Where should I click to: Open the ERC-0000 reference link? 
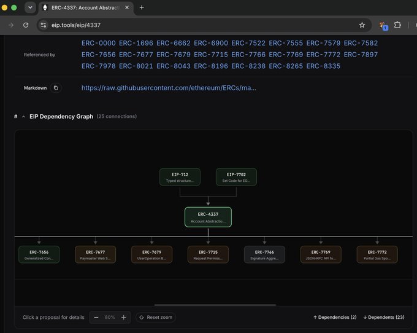[98, 43]
